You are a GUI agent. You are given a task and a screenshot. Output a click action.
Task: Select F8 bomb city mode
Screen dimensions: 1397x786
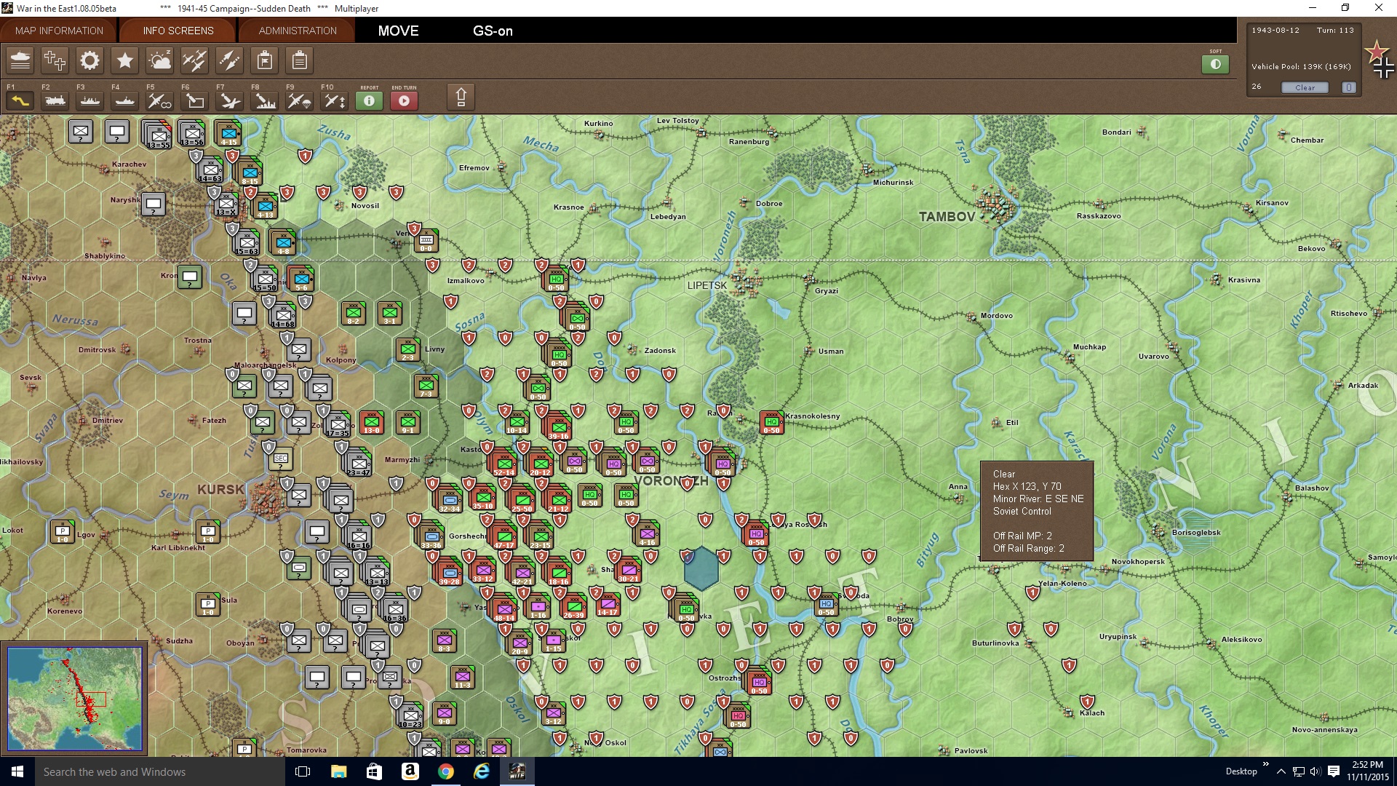click(x=265, y=100)
